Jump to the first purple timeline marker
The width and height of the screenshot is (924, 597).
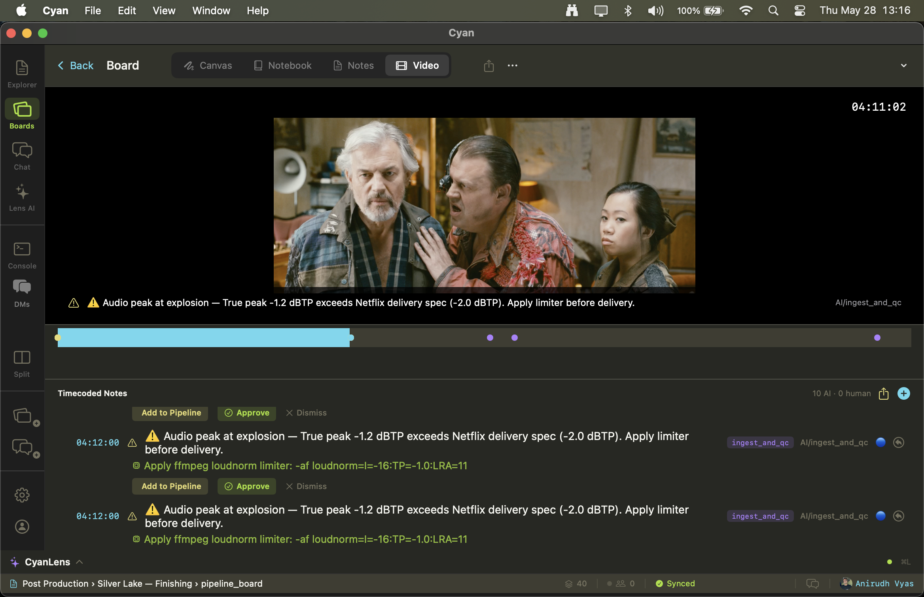coord(490,338)
